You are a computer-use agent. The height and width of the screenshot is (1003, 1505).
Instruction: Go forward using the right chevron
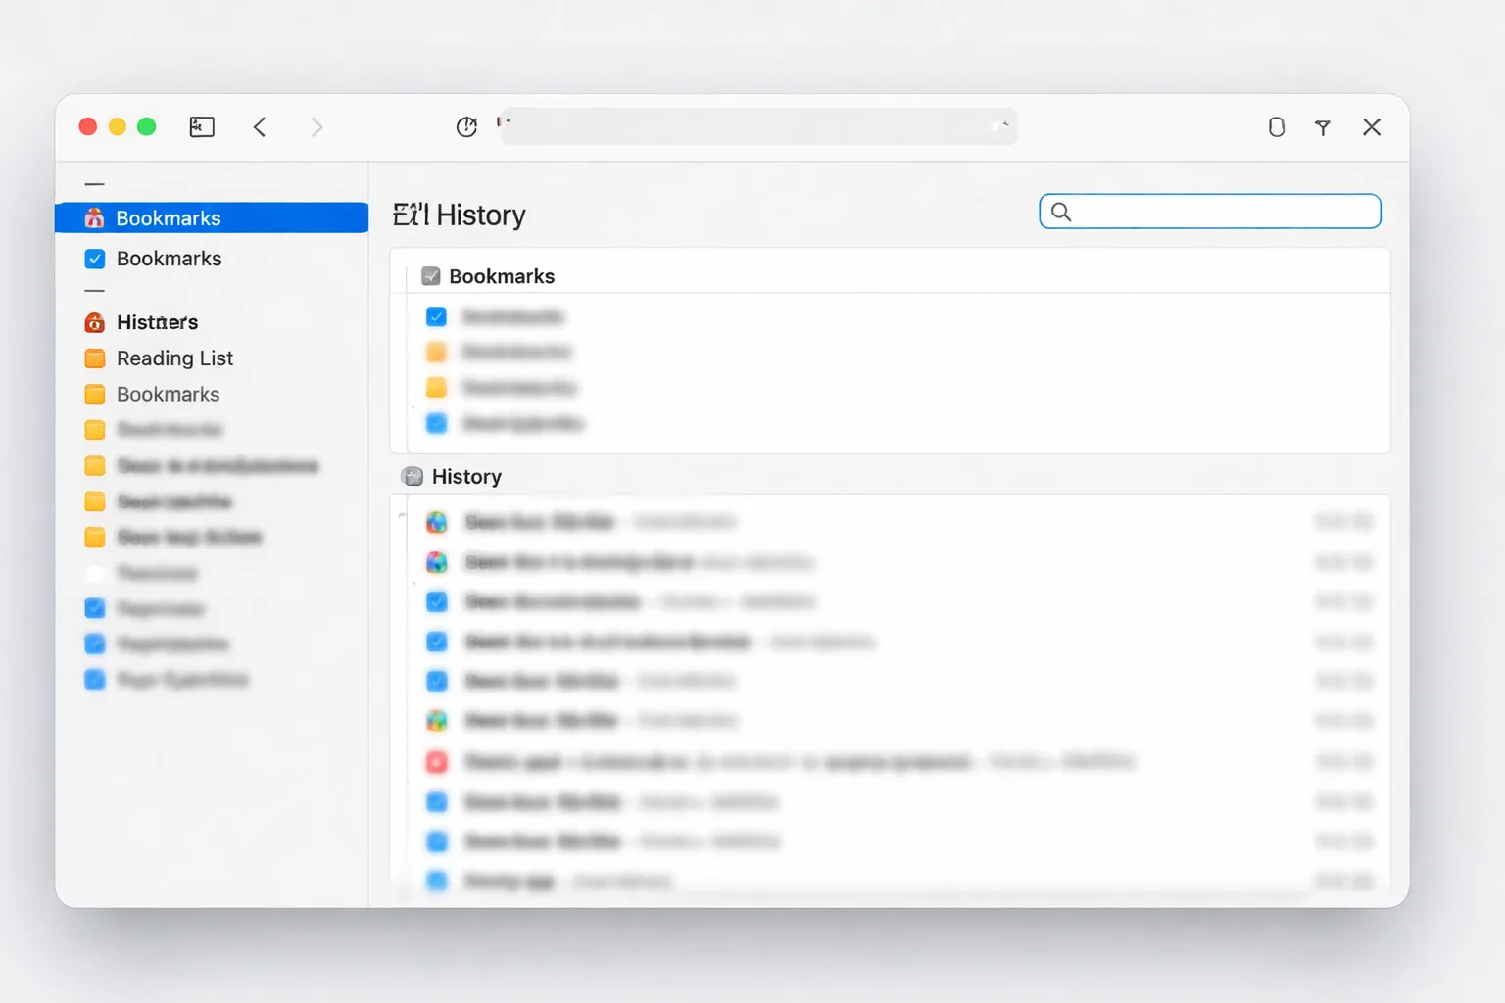(x=316, y=127)
